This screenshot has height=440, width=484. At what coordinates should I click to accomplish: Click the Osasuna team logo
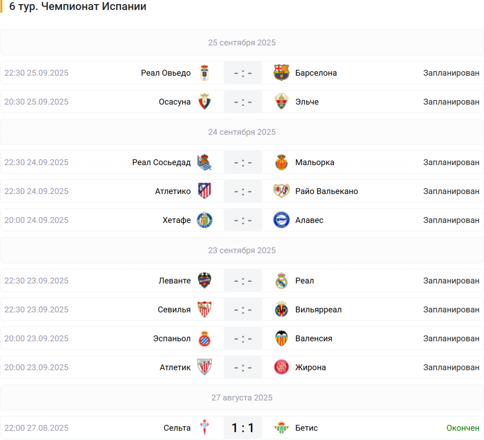coord(204,102)
